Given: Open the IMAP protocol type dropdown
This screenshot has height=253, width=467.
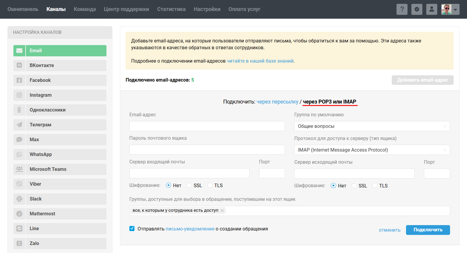Looking at the screenshot, I should [x=372, y=150].
